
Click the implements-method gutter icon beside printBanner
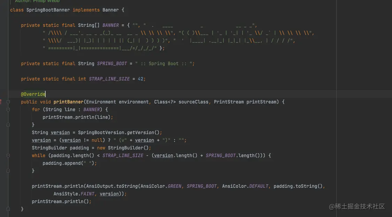tap(1, 102)
